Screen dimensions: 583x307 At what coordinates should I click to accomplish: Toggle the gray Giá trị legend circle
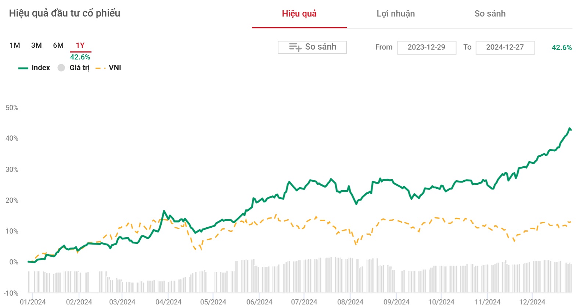click(x=61, y=68)
